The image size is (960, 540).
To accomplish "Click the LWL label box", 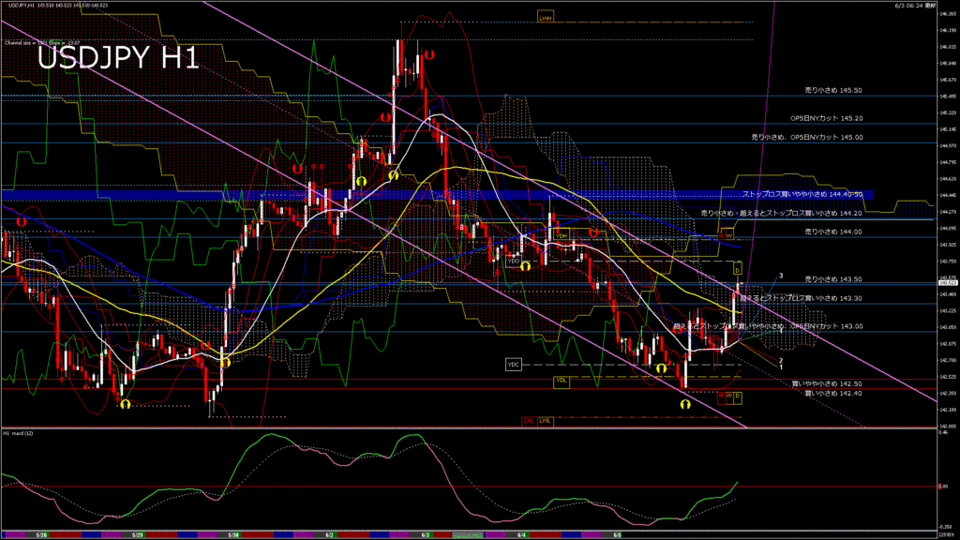I will coord(545,421).
